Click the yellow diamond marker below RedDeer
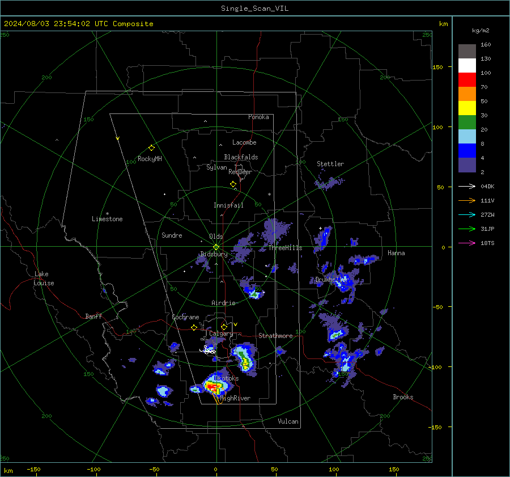510x477 pixels. tap(233, 184)
